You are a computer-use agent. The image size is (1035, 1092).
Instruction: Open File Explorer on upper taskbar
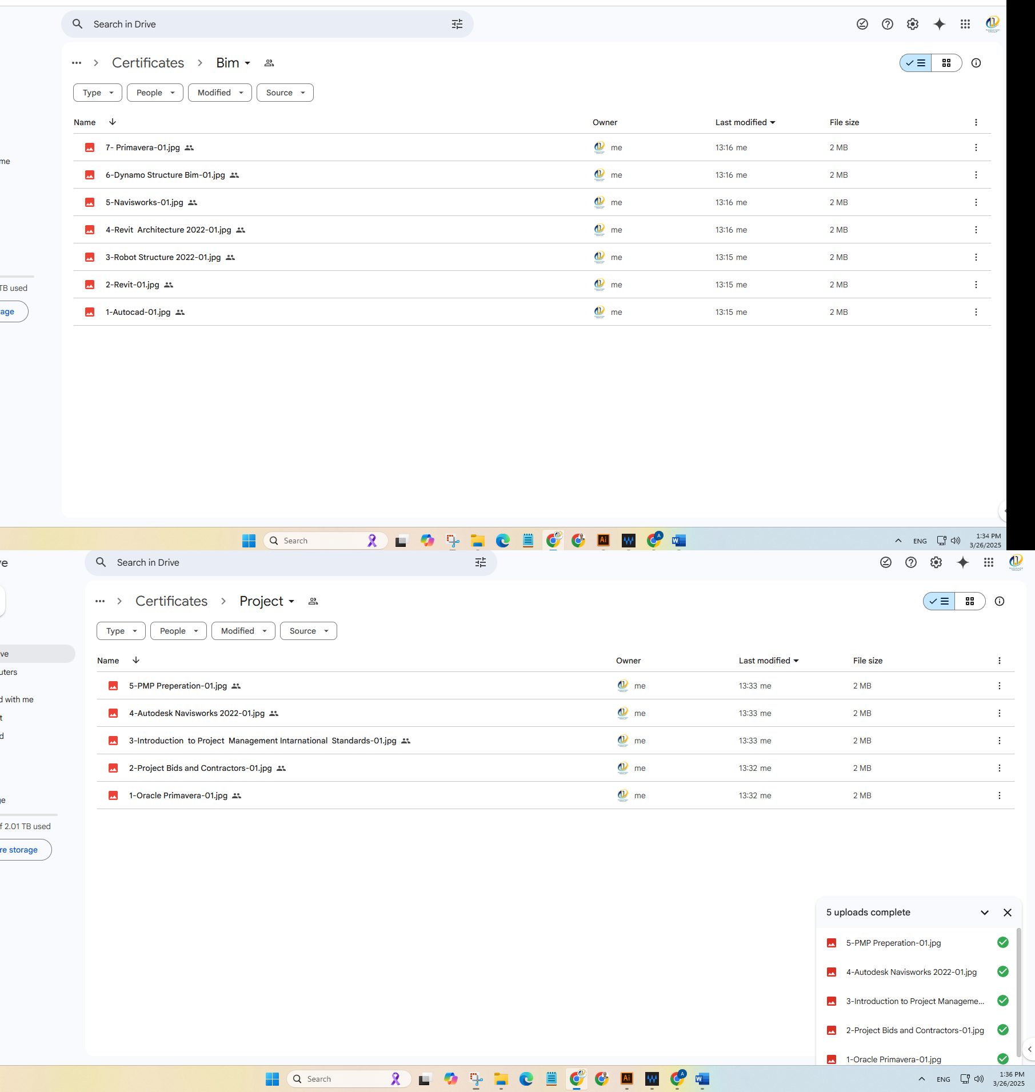click(478, 541)
